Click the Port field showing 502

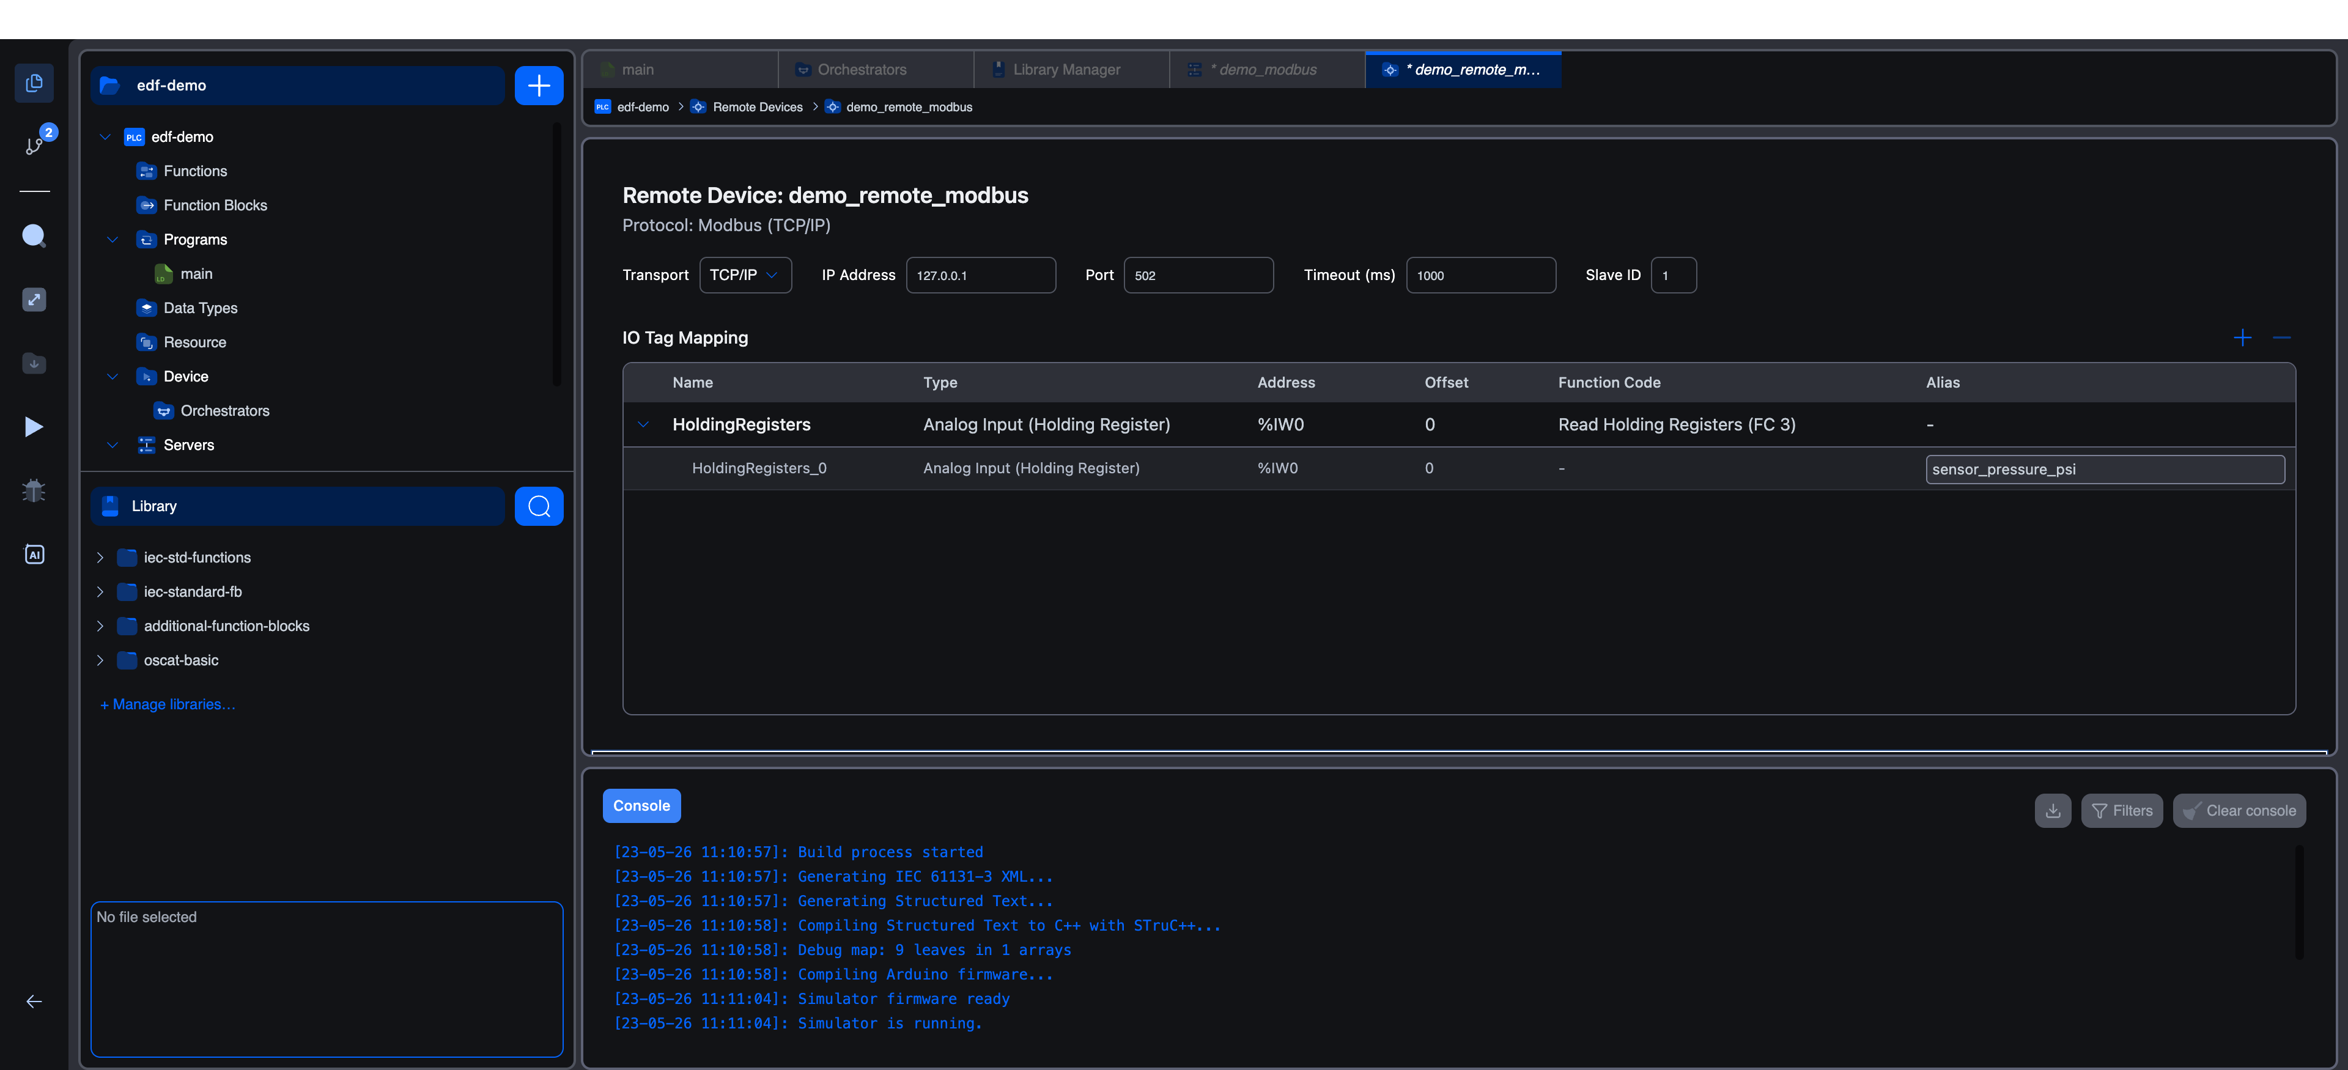tap(1198, 275)
